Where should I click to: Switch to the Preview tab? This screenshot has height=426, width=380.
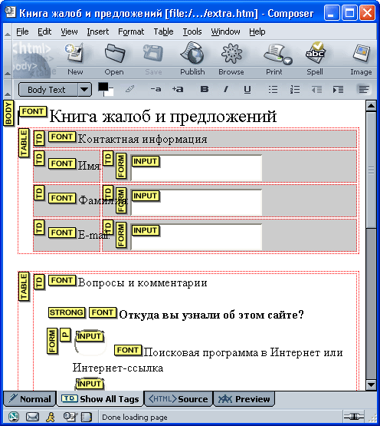pyautogui.click(x=244, y=399)
